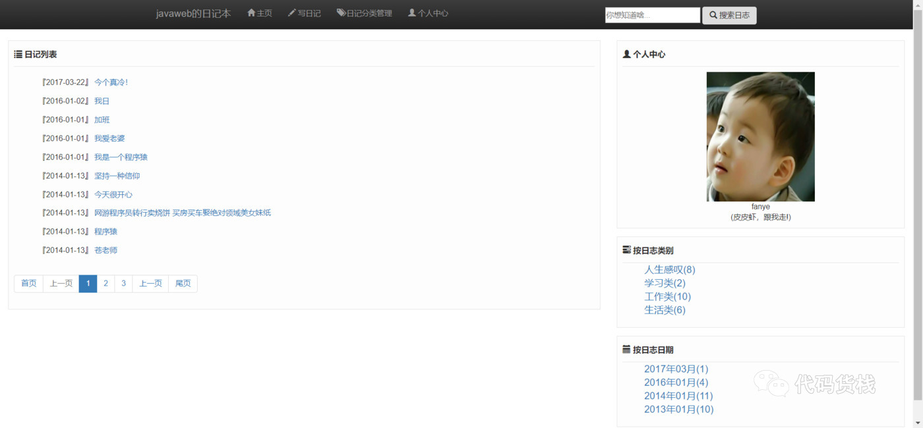Click the fanye profile picture
The image size is (923, 428).
coord(760,136)
